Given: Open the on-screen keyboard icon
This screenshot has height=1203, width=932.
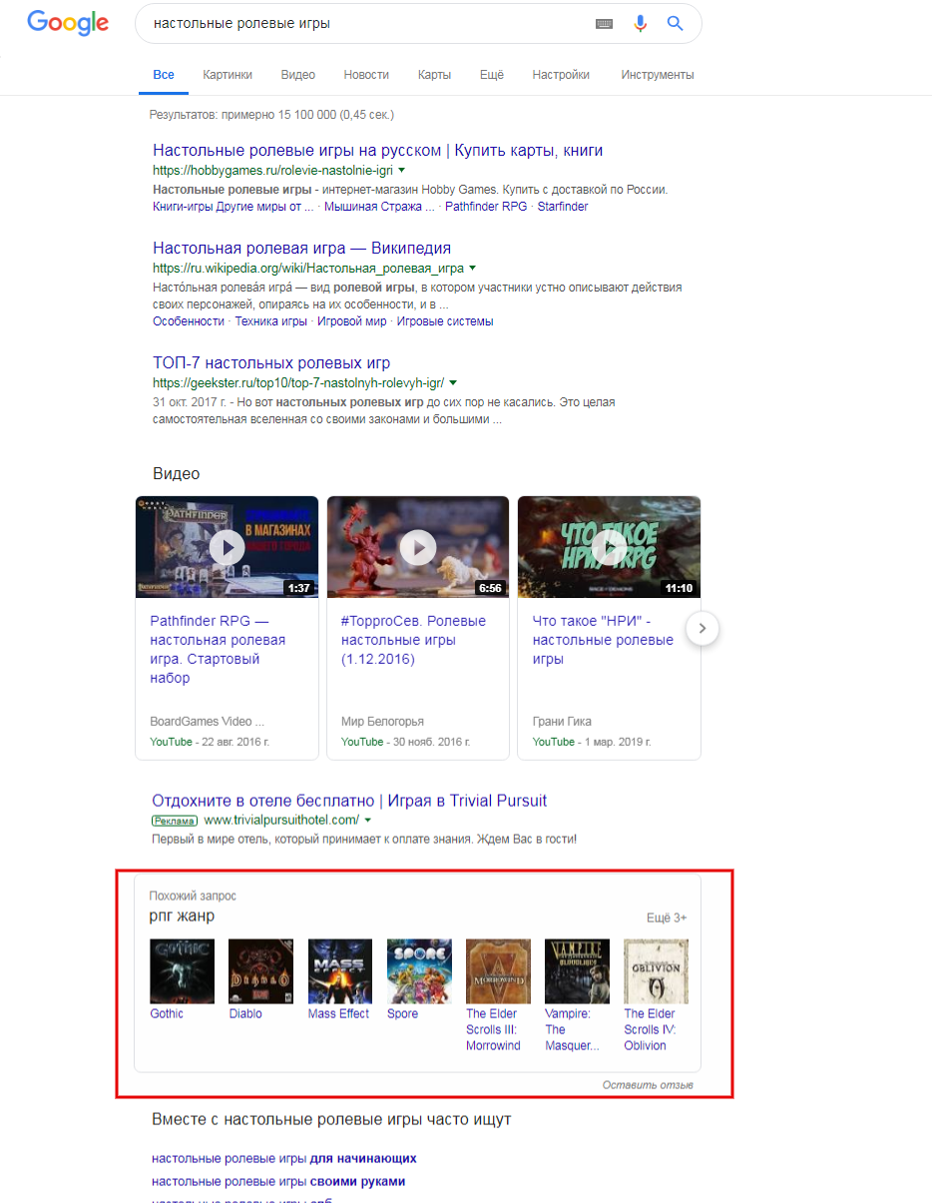Looking at the screenshot, I should coord(604,24).
